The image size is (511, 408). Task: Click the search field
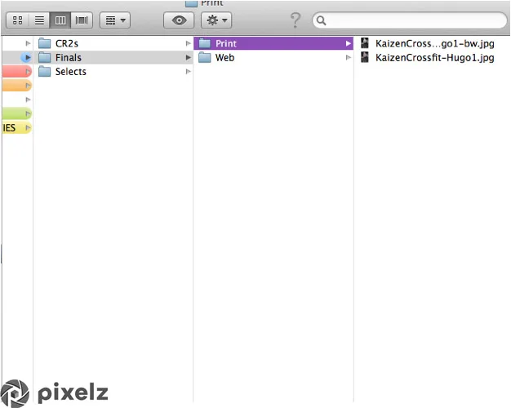point(410,20)
